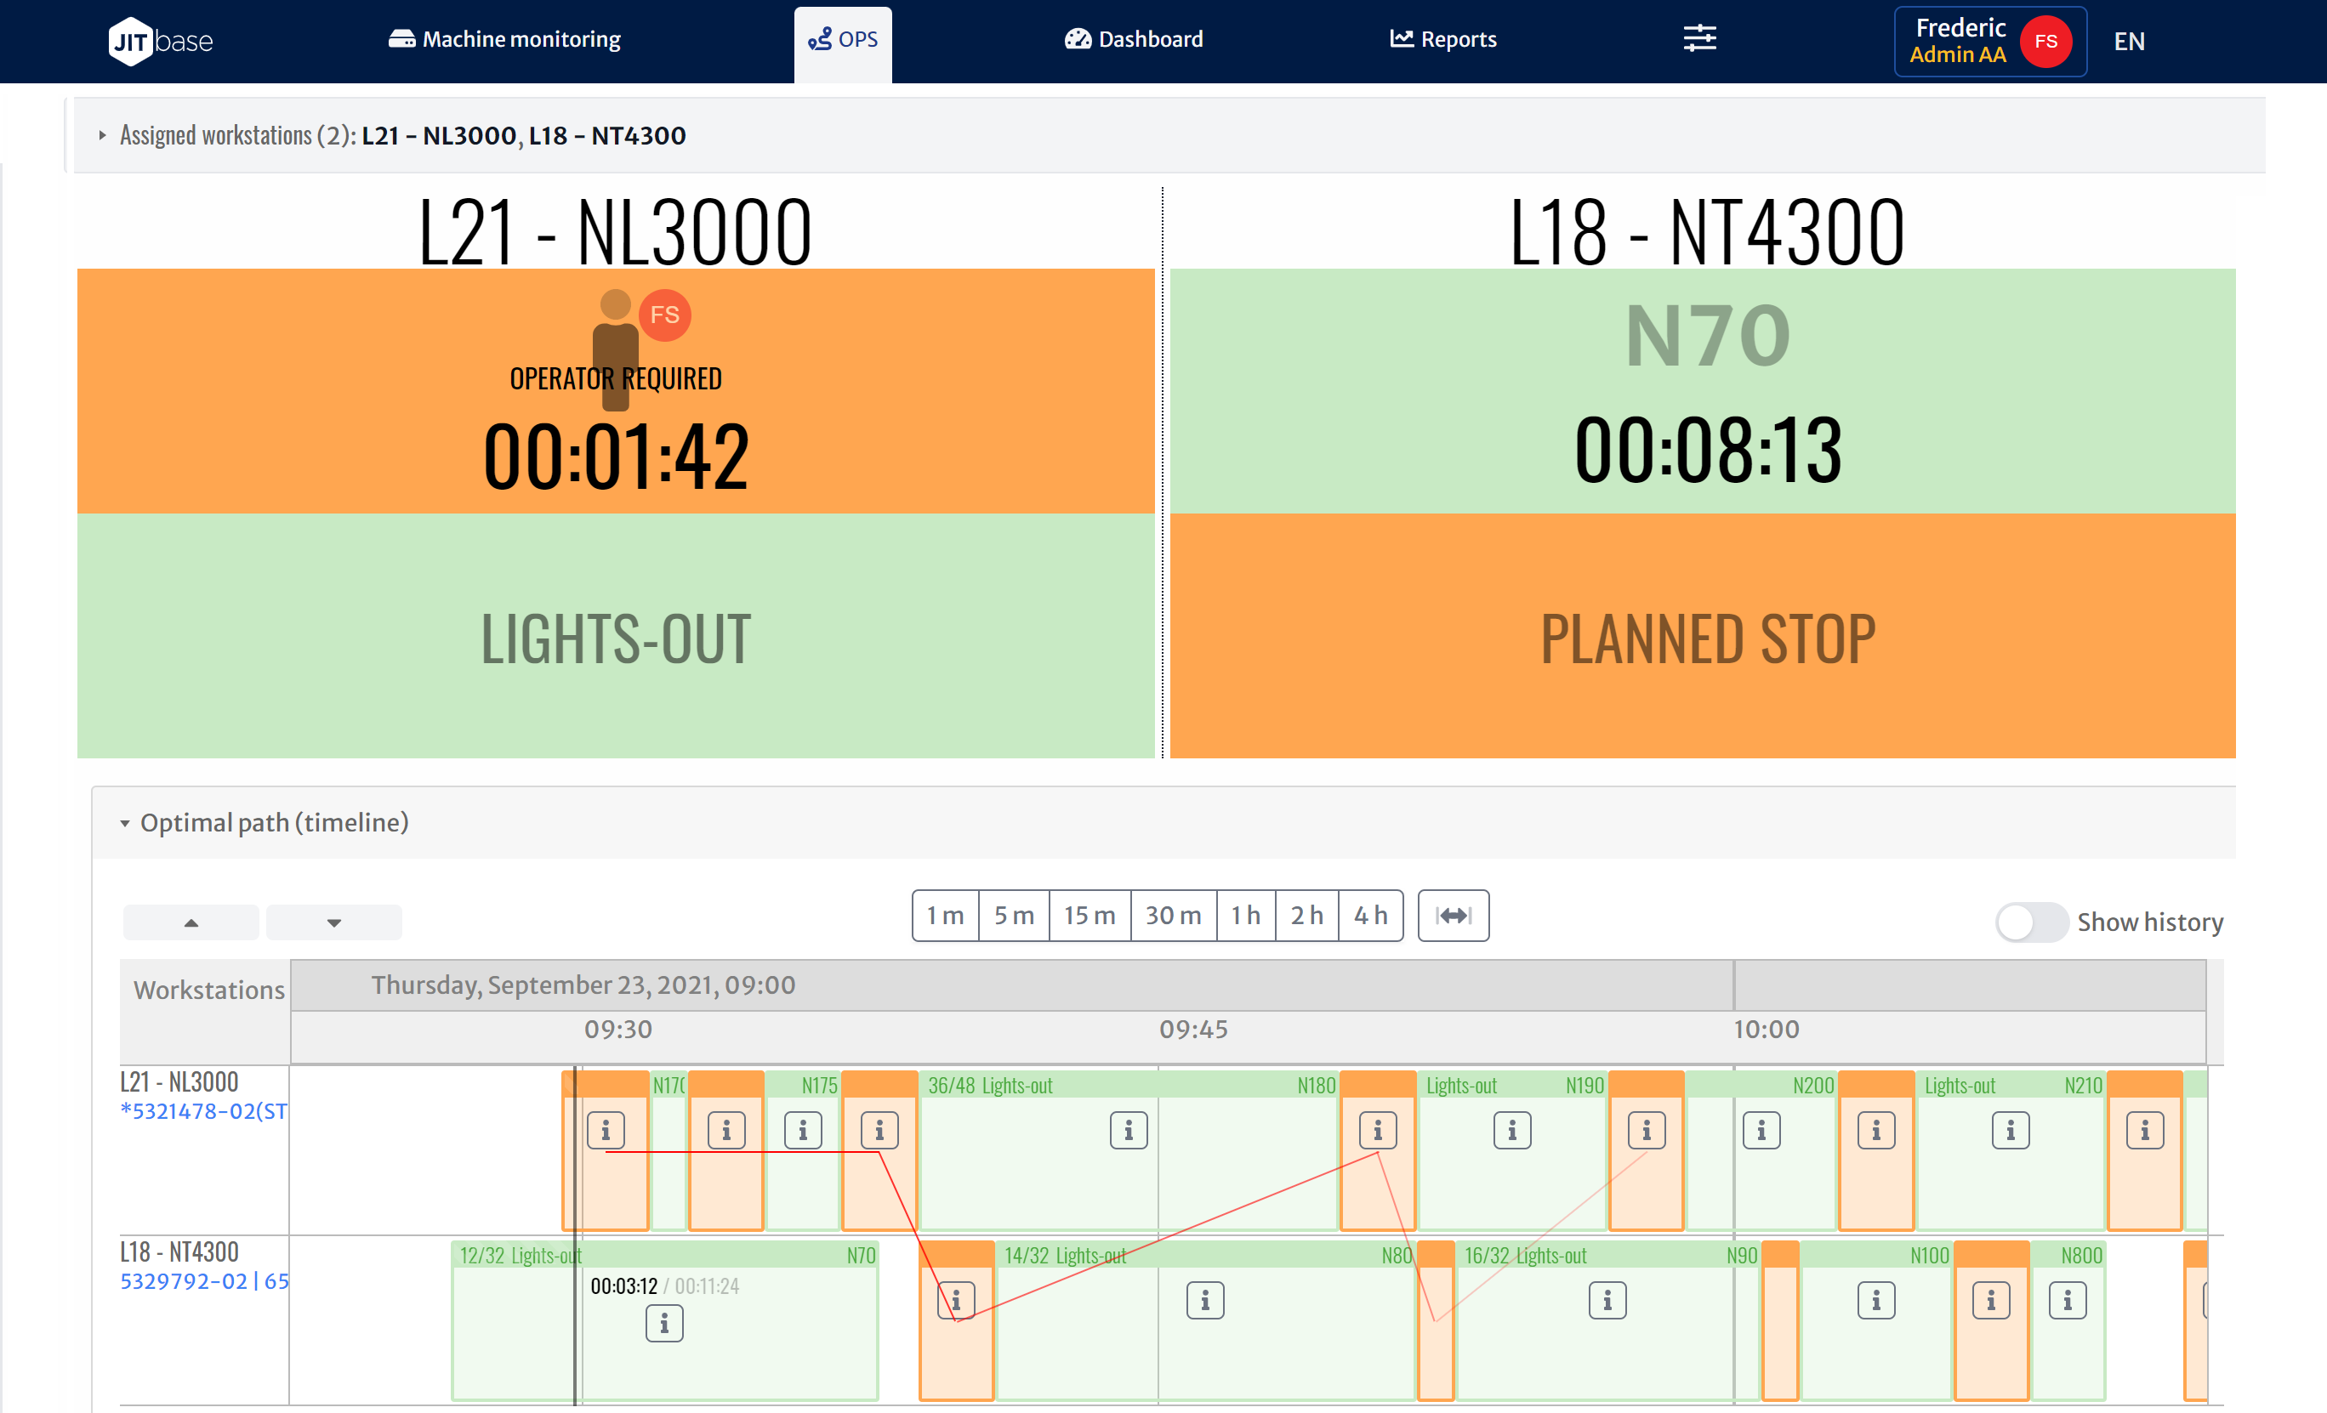Image resolution: width=2327 pixels, height=1413 pixels.
Task: Open info icon under 00:03:12 timer
Action: click(664, 1324)
